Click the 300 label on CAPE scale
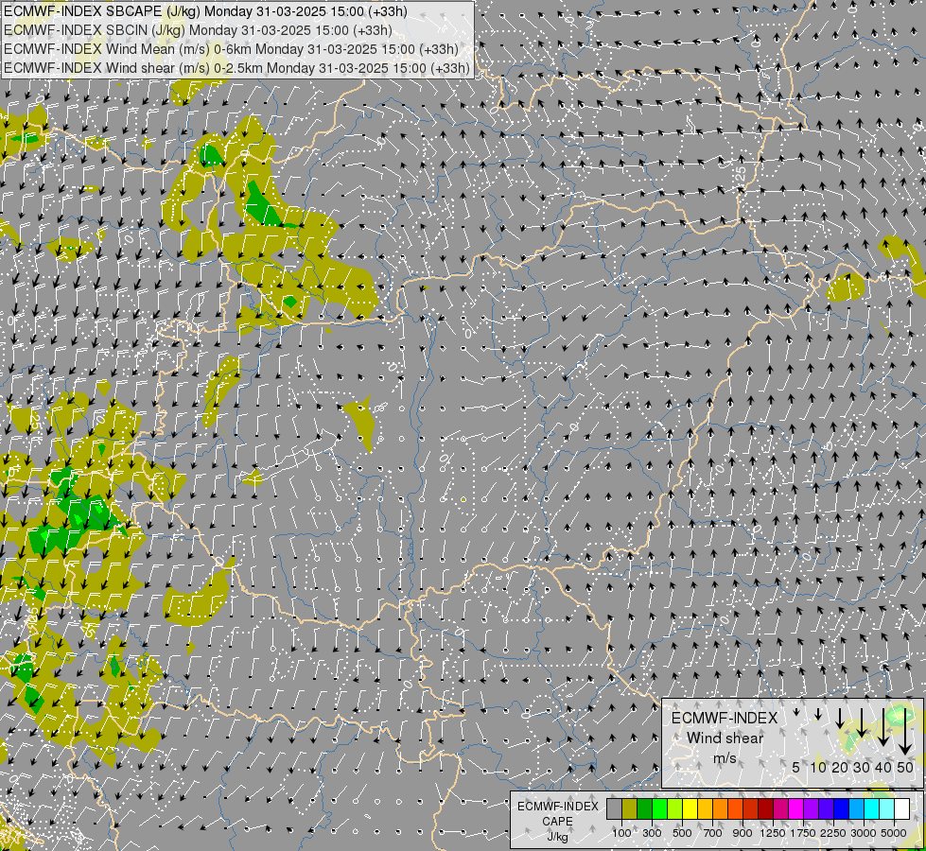 pos(652,833)
